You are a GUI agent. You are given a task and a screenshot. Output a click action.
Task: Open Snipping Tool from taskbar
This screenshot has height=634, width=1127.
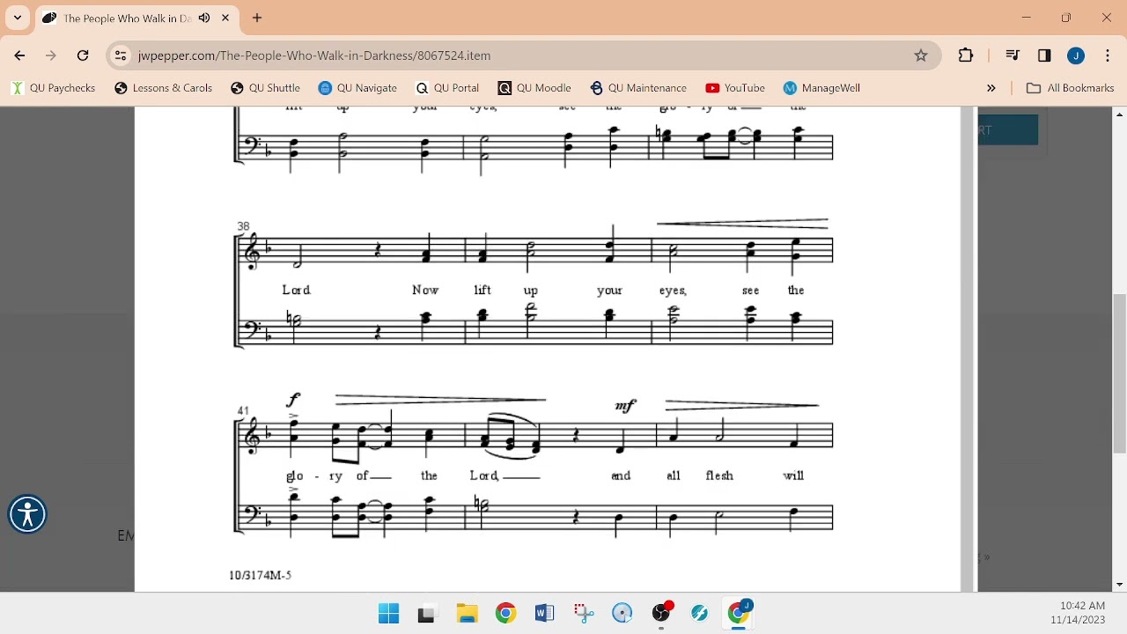583,614
